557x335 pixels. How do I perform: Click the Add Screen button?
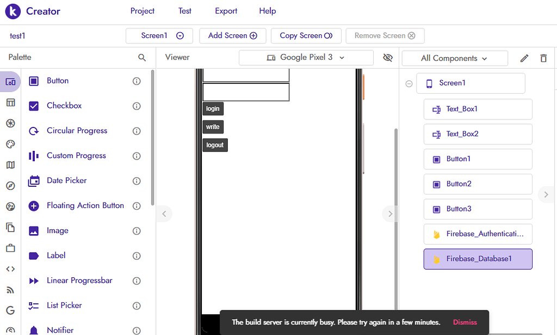[232, 35]
